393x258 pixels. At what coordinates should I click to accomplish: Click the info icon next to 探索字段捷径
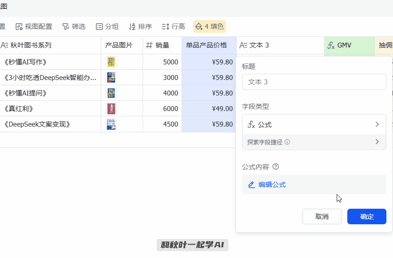287,142
